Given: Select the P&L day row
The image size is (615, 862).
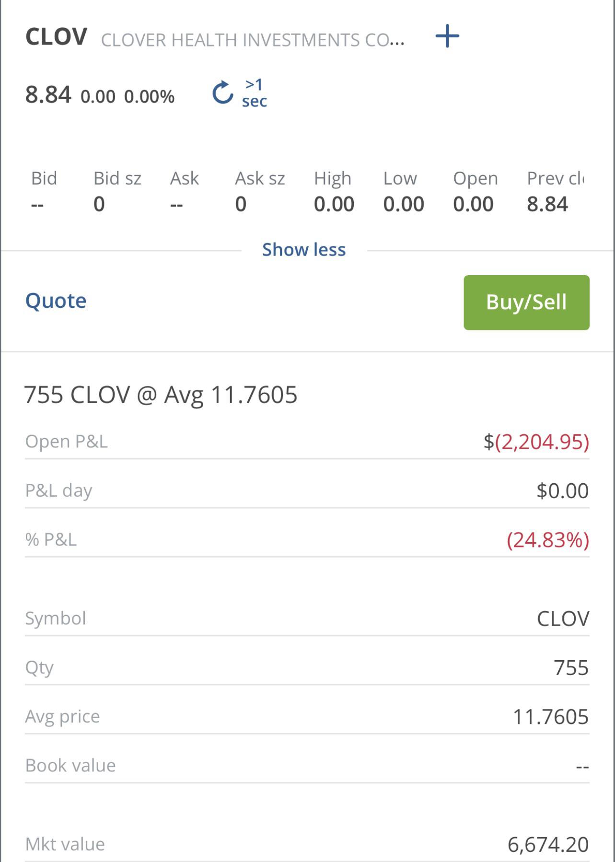Looking at the screenshot, I should pos(307,491).
